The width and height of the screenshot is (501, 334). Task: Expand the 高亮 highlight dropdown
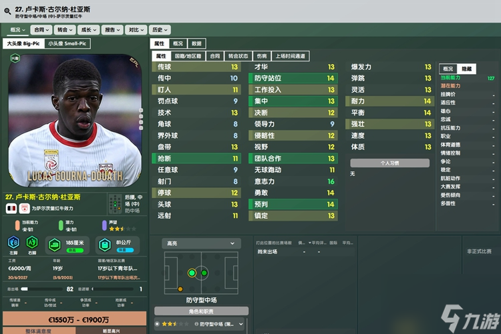pos(201,243)
